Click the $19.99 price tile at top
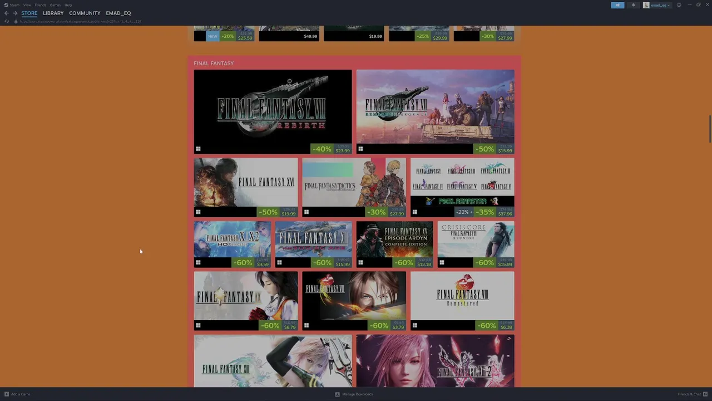The image size is (712, 401). coord(354,33)
